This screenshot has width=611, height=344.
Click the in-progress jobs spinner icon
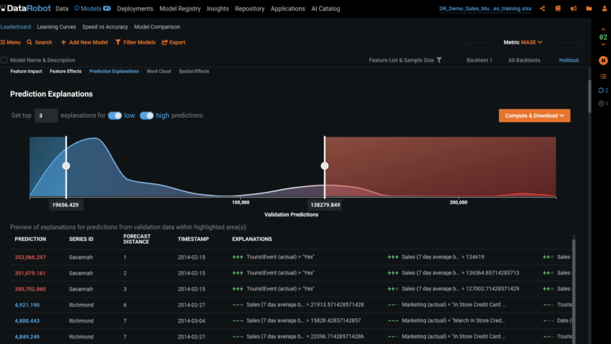tap(601, 90)
